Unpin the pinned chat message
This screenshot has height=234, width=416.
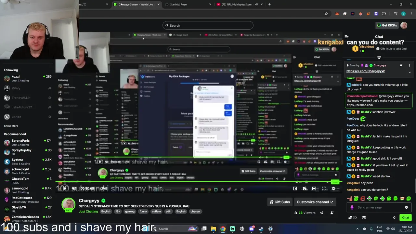[401, 65]
